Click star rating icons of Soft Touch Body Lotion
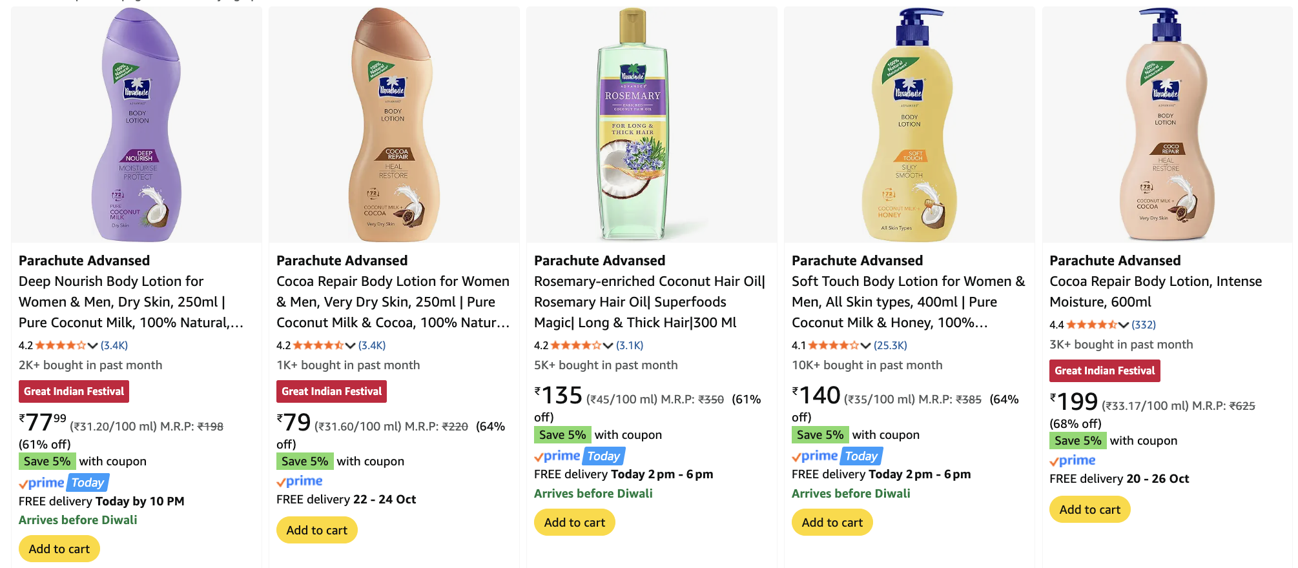 pyautogui.click(x=833, y=345)
